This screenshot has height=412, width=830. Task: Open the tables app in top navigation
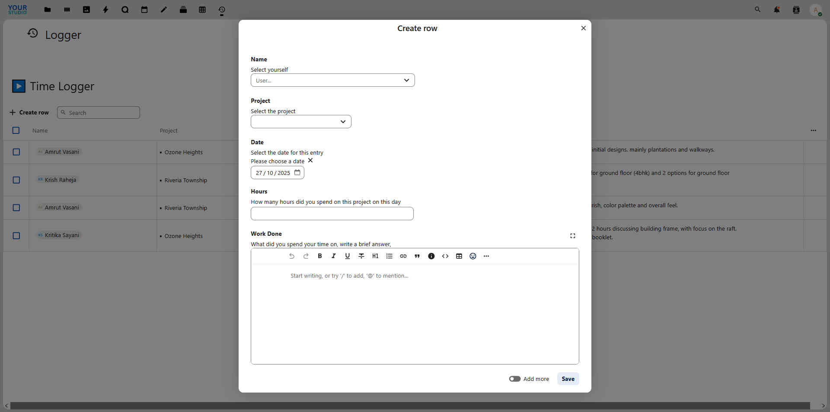[x=202, y=10]
